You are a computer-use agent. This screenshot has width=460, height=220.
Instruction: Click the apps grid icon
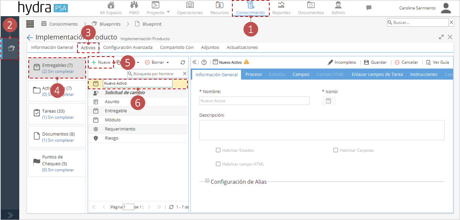click(30, 24)
